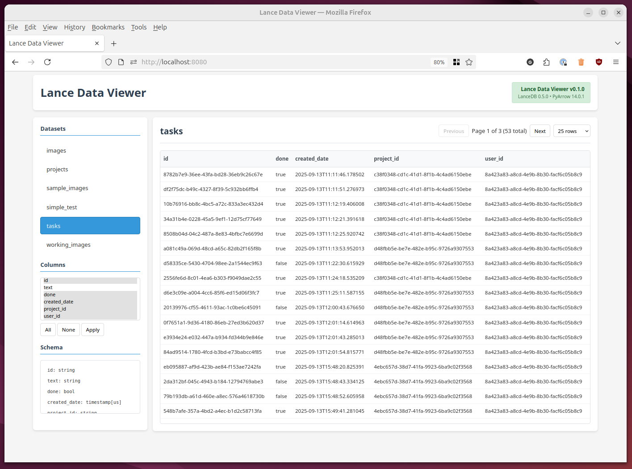
Task: Switch to the Lance Data Viewer tab
Action: (x=49, y=43)
